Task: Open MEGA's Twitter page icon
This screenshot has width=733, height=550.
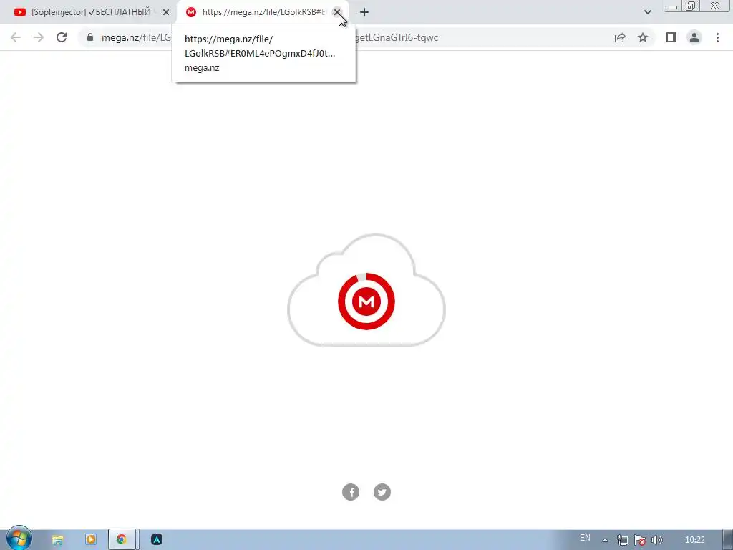Action: (382, 492)
